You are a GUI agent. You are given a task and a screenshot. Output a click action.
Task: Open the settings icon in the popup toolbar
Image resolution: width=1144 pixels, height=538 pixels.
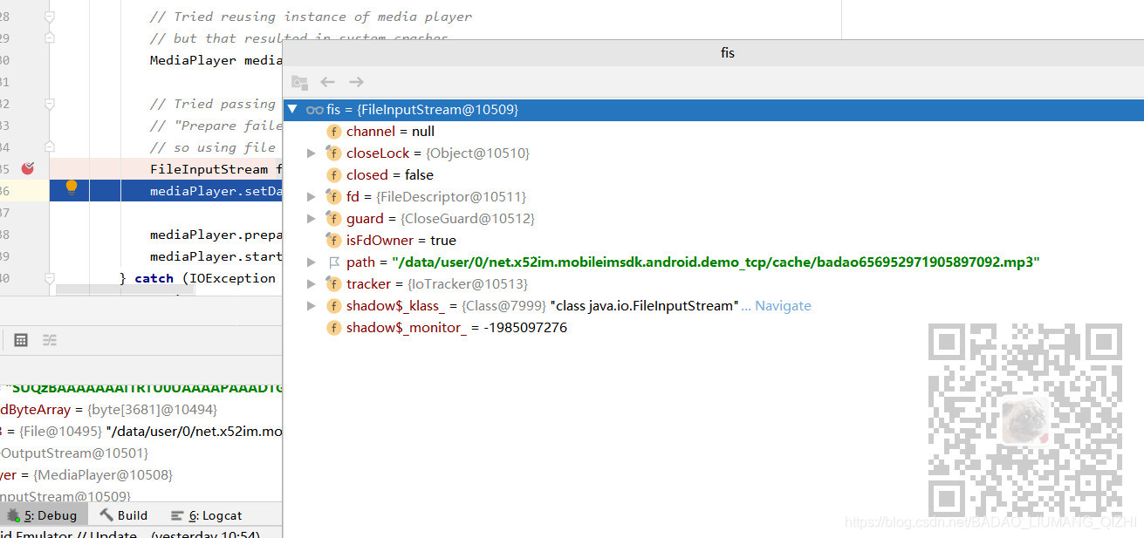point(300,81)
